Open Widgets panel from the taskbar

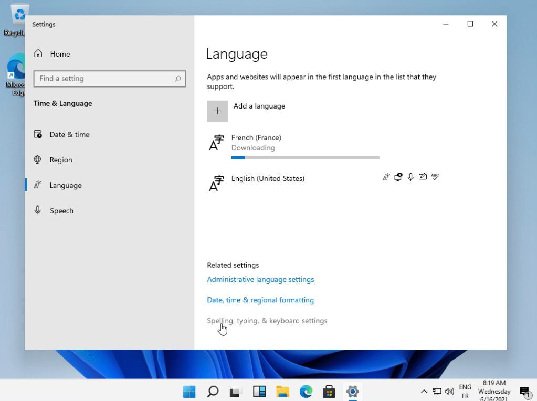[x=259, y=392]
